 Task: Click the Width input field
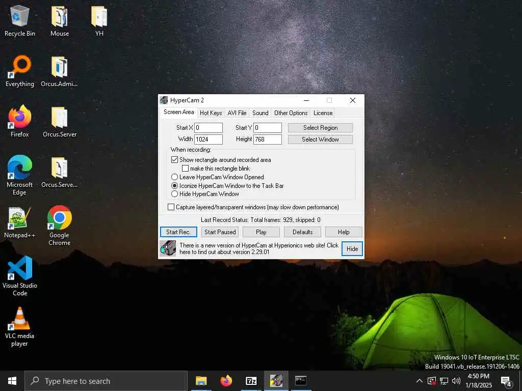(x=208, y=139)
